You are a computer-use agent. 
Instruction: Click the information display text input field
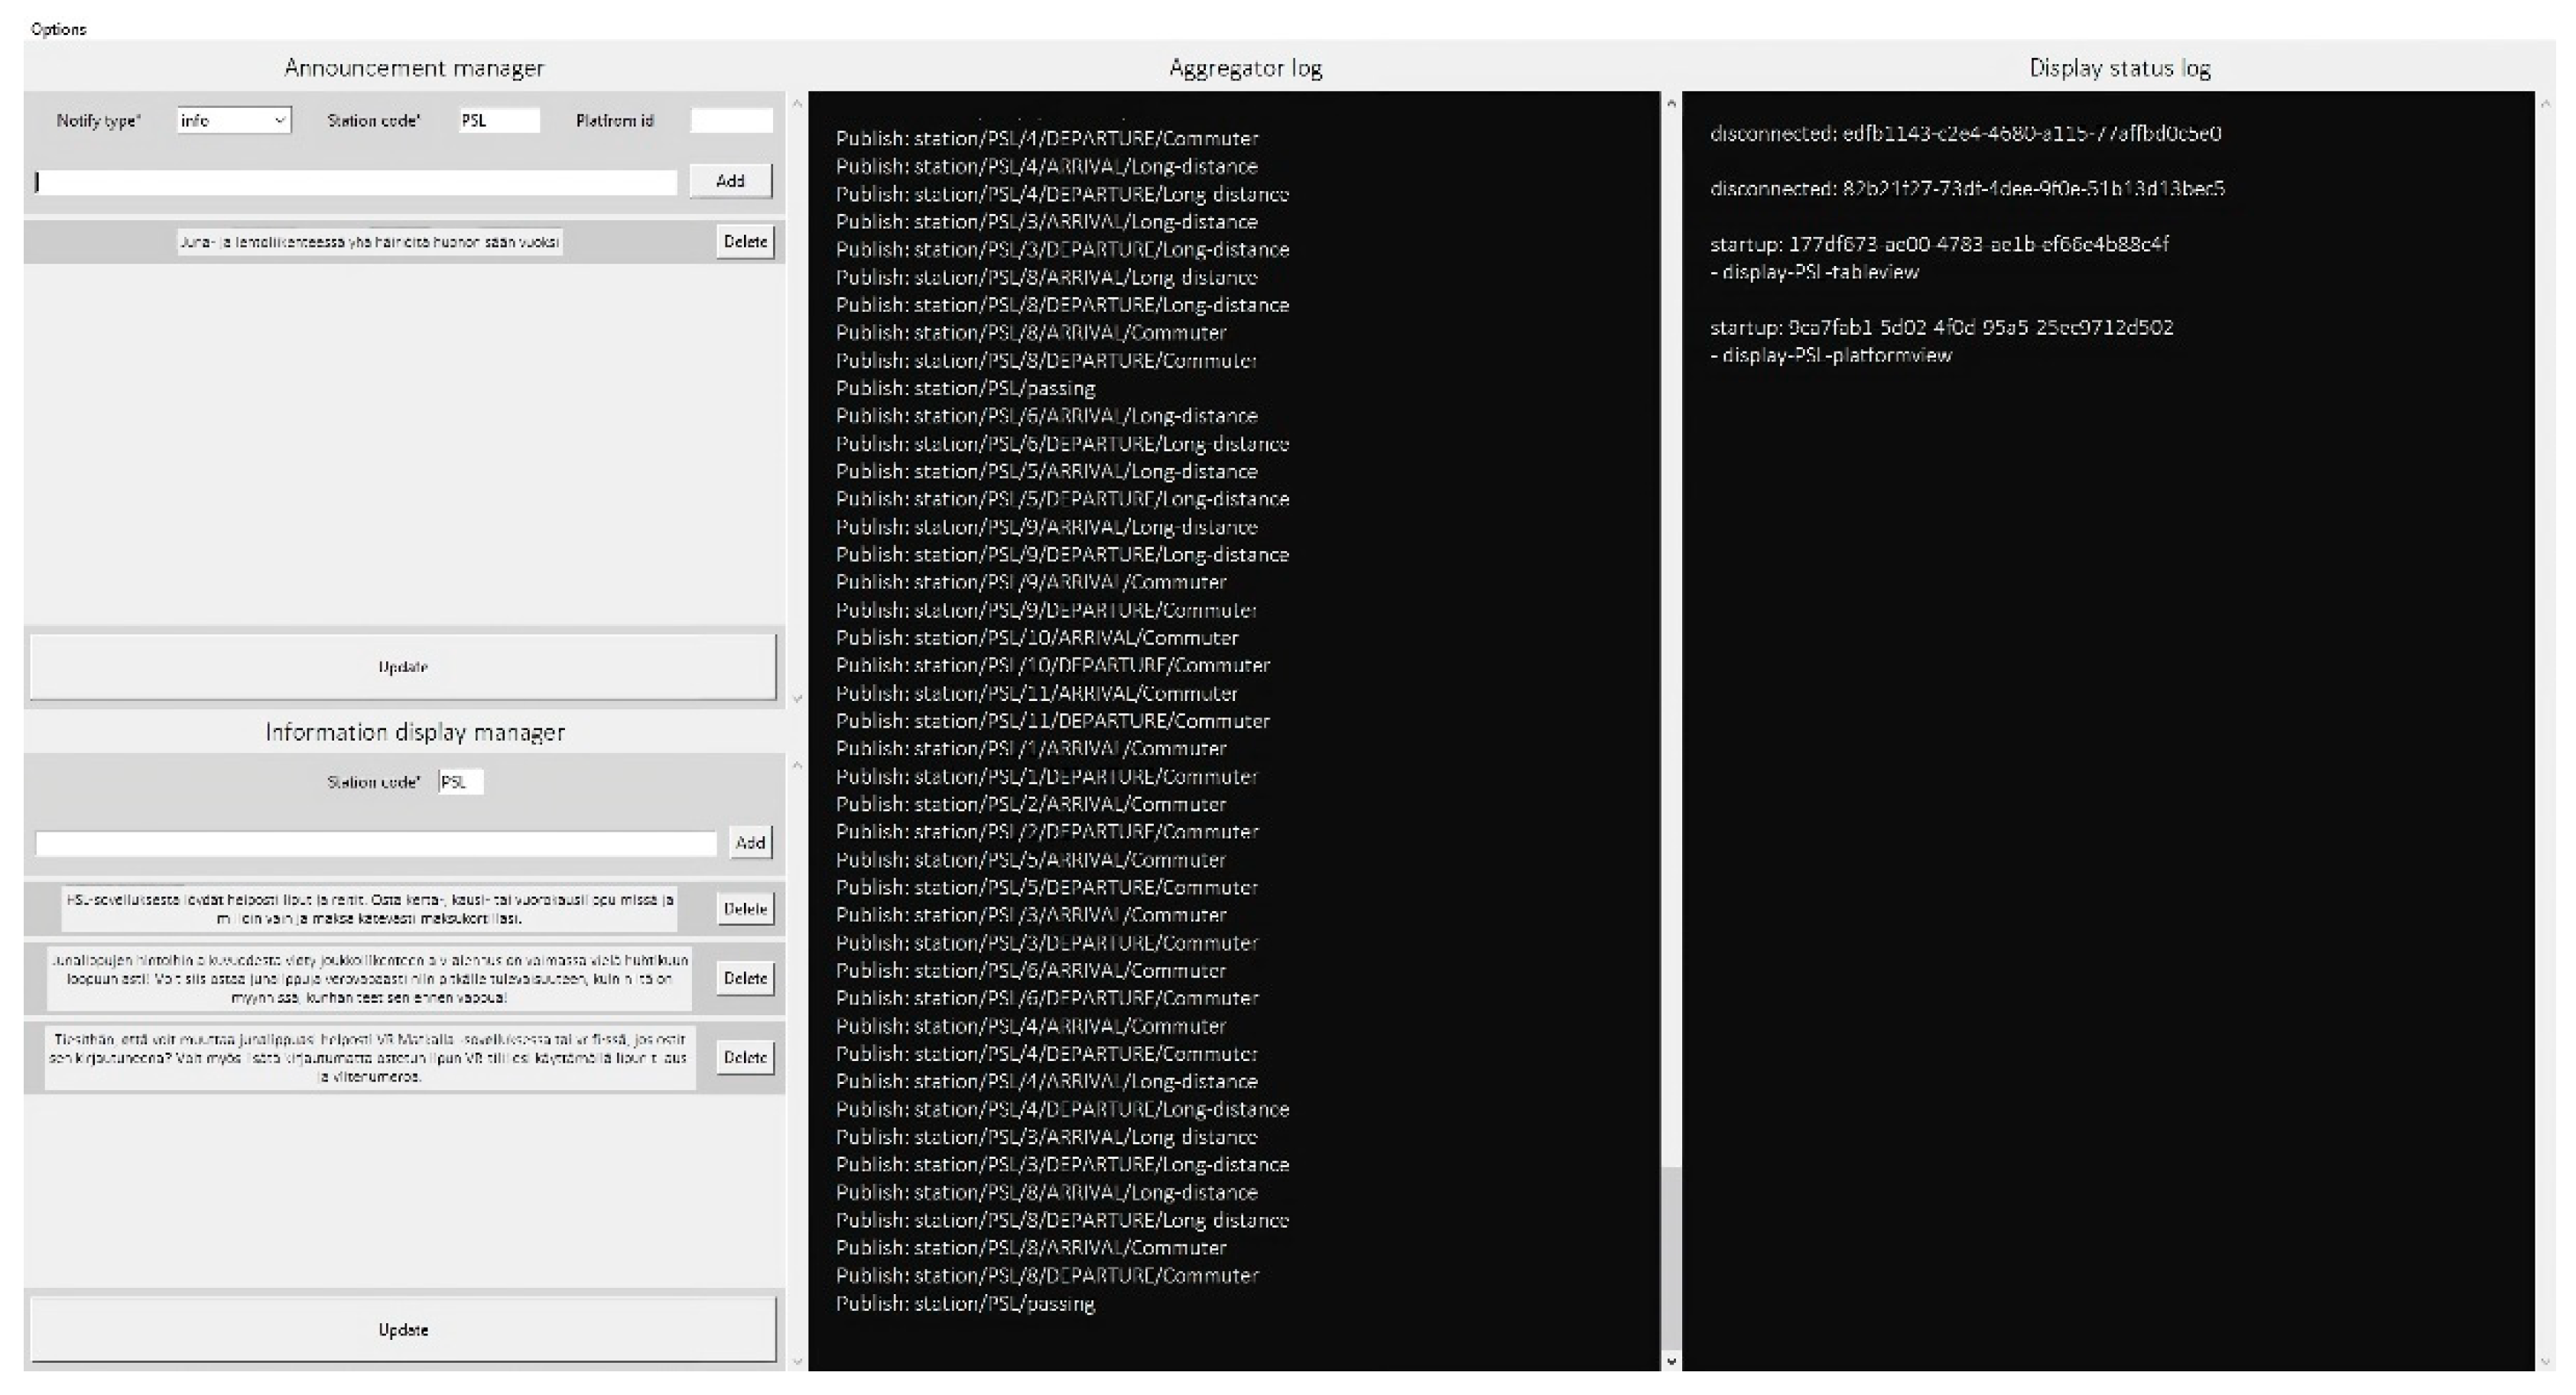[x=376, y=844]
